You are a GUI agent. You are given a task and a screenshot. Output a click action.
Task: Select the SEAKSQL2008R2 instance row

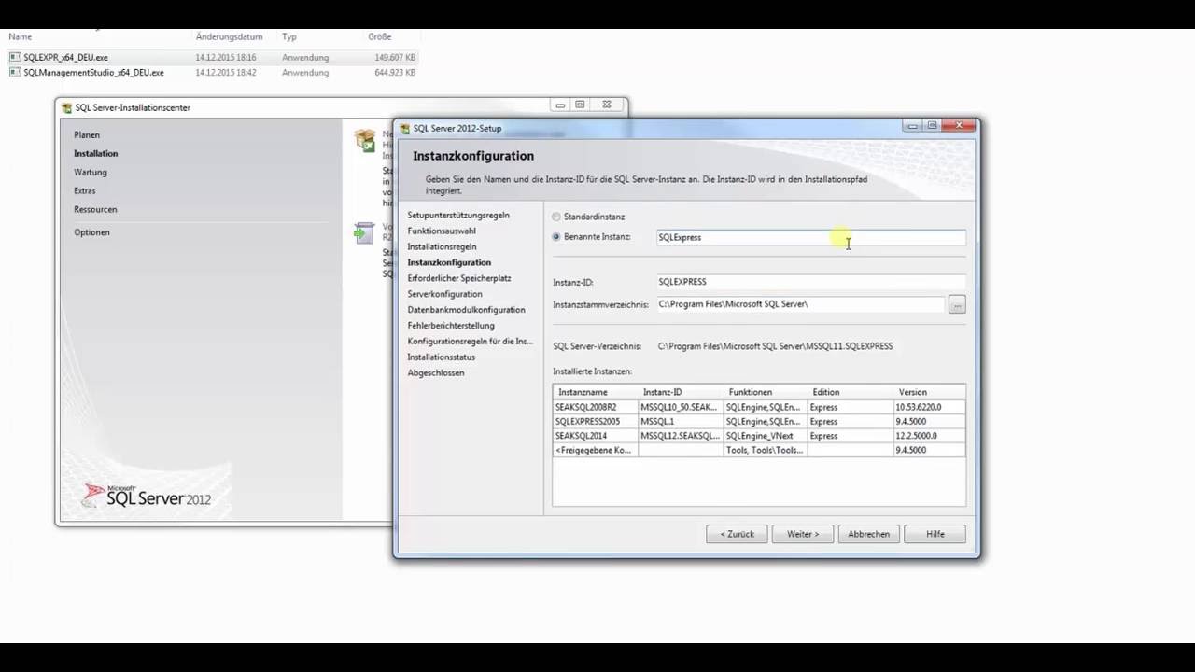click(758, 407)
